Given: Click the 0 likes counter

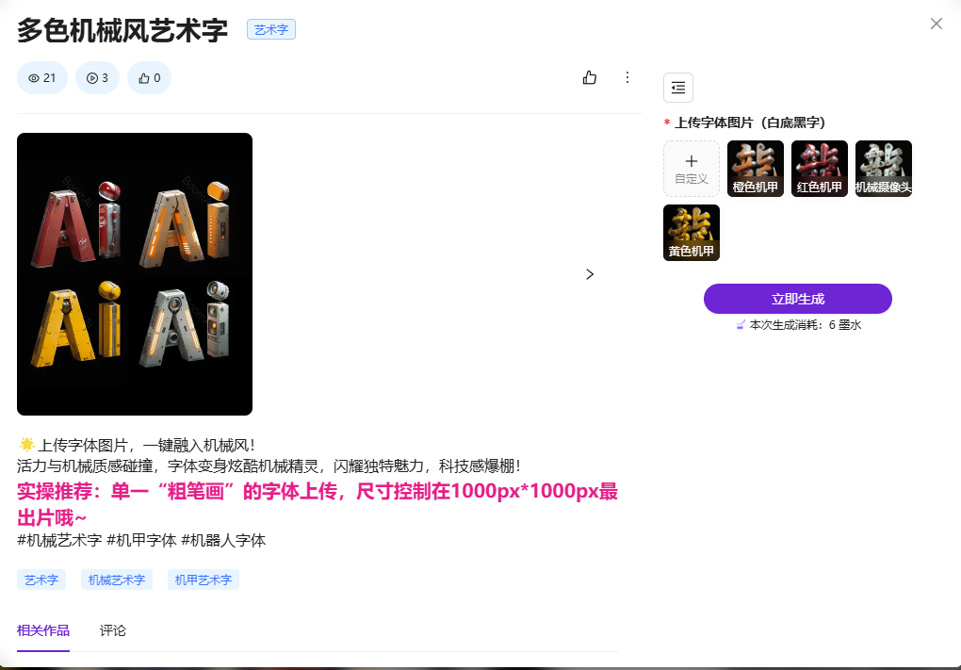Looking at the screenshot, I should coord(149,78).
